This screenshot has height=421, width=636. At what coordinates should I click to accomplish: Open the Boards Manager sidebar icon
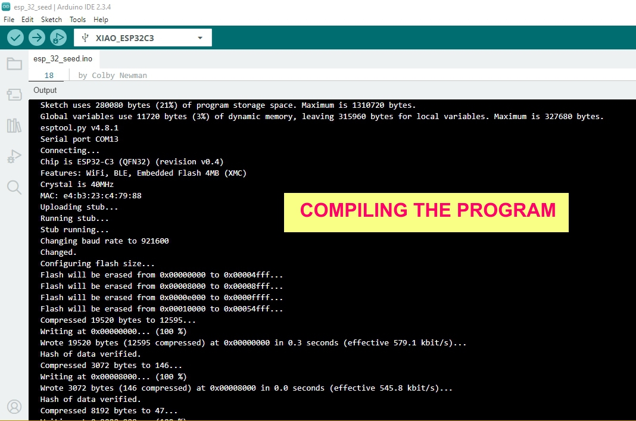point(14,95)
